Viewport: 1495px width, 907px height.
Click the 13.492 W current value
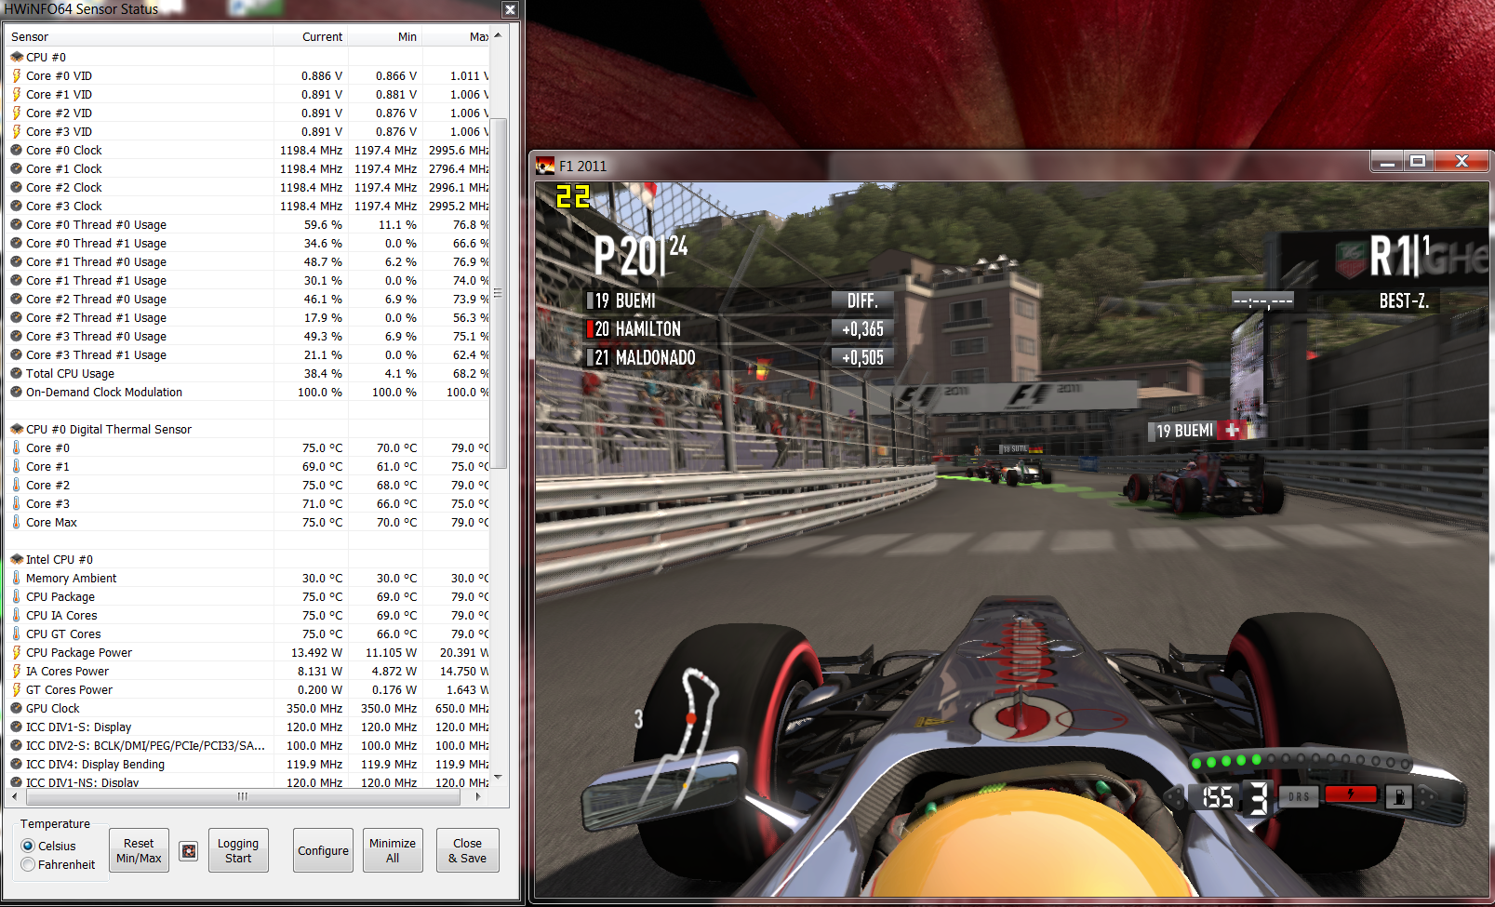(316, 652)
